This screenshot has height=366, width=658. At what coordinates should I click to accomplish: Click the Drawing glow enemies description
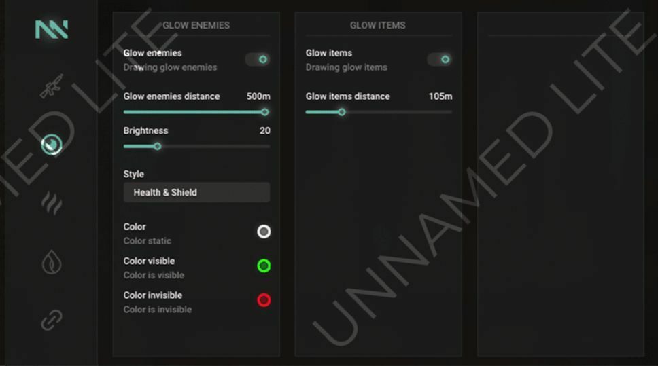[x=170, y=67]
